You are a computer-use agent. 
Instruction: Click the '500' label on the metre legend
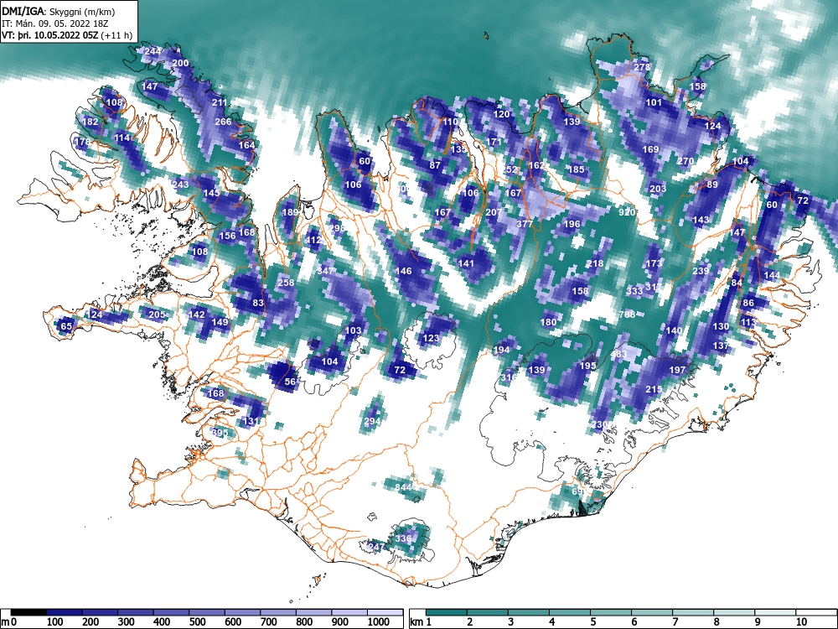197,622
